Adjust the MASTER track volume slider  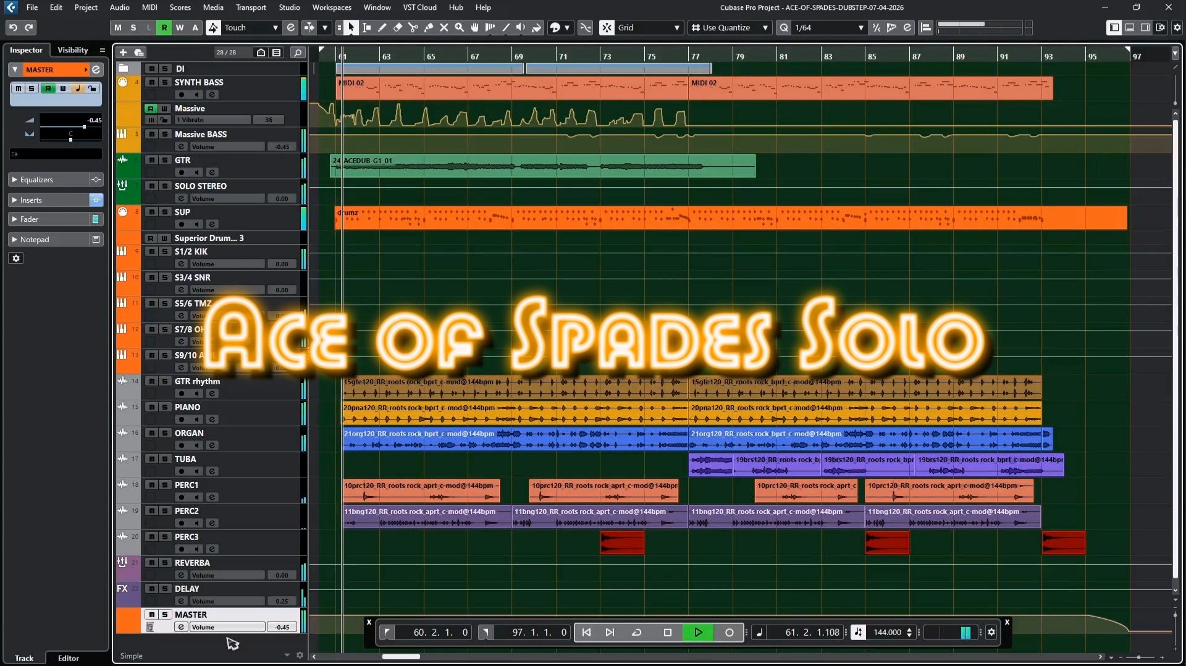point(227,627)
